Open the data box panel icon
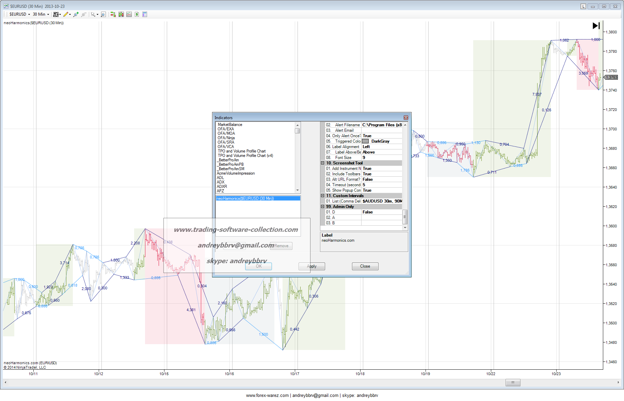Image resolution: width=624 pixels, height=401 pixels. (x=145, y=14)
